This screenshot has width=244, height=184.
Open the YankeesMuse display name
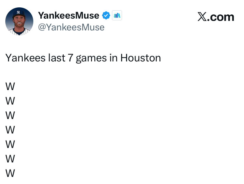69,15
